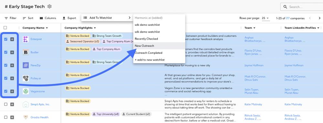
Task: Click Veganzone's Venture Backed tag
Action: tap(78, 88)
